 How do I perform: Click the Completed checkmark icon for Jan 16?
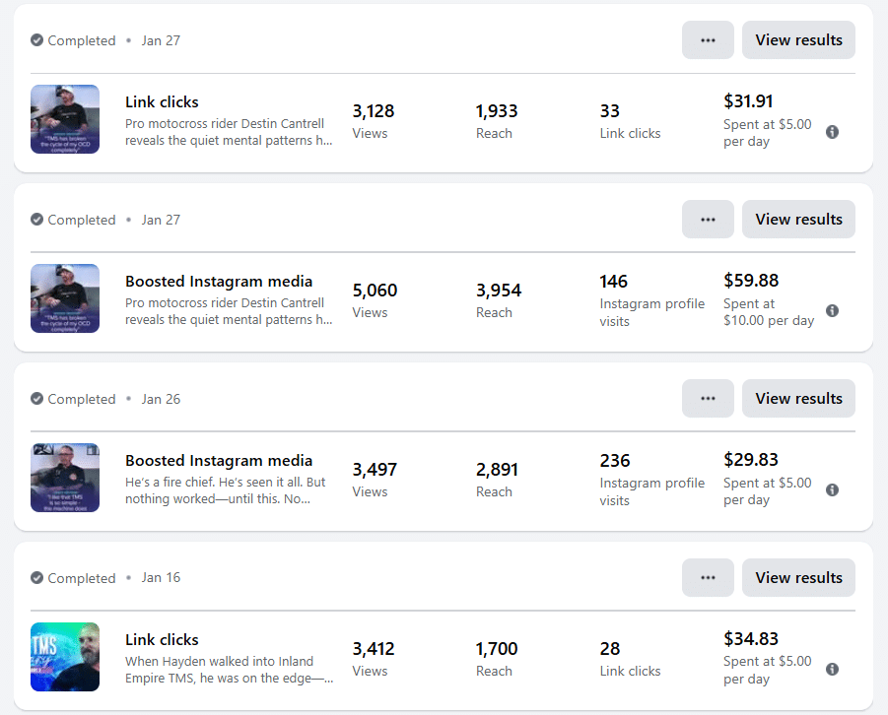tap(37, 578)
